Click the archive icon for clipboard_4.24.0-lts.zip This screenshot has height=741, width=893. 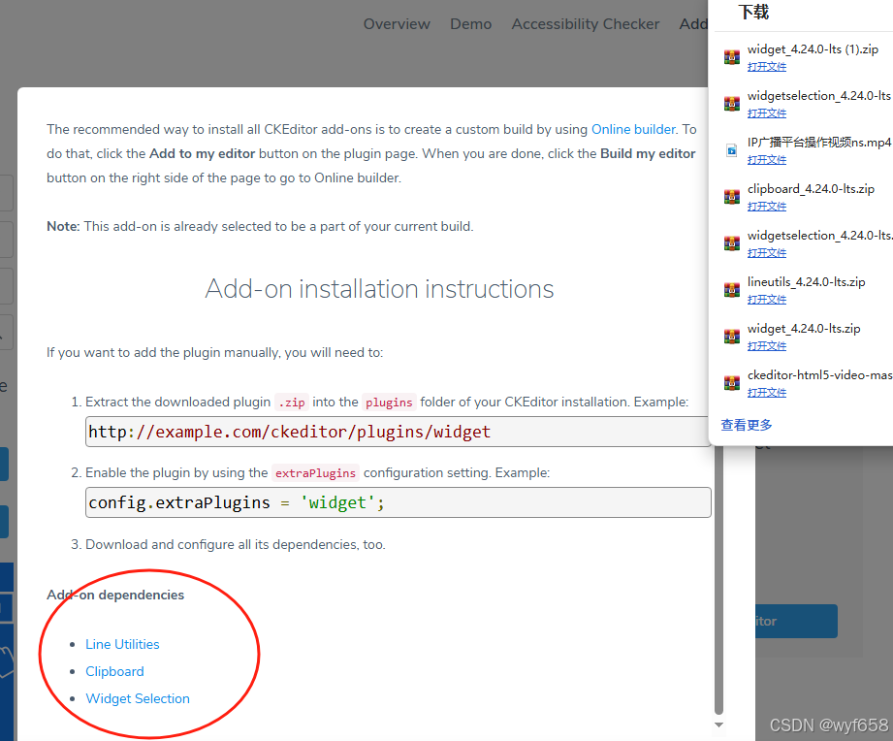(x=732, y=197)
